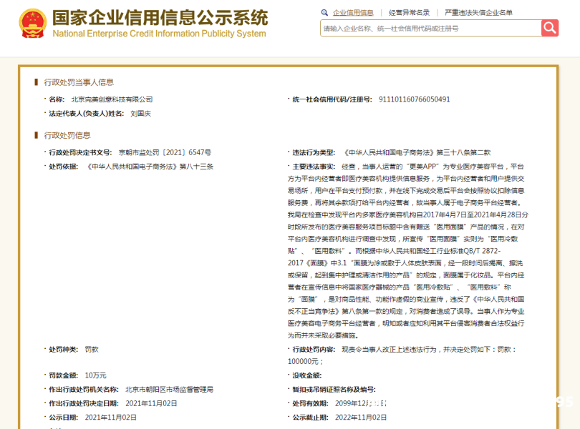Focus the enterprise name search input field
Viewport: 580px width, 429px height.
coord(430,28)
